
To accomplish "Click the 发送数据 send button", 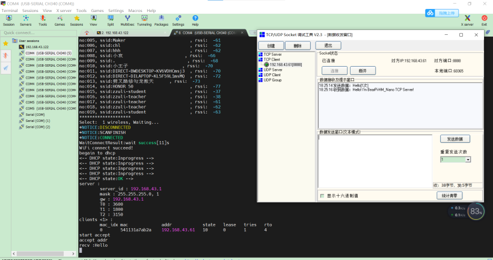I will point(456,139).
